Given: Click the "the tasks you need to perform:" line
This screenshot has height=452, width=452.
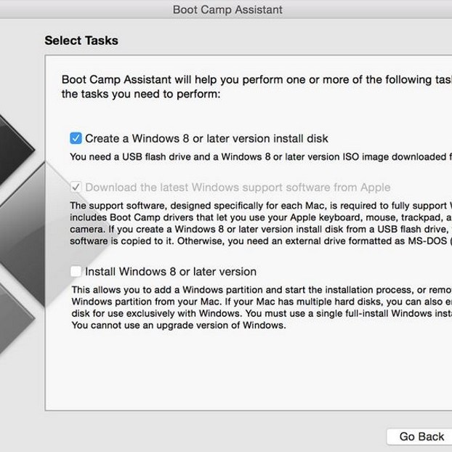Looking at the screenshot, I should coord(140,94).
